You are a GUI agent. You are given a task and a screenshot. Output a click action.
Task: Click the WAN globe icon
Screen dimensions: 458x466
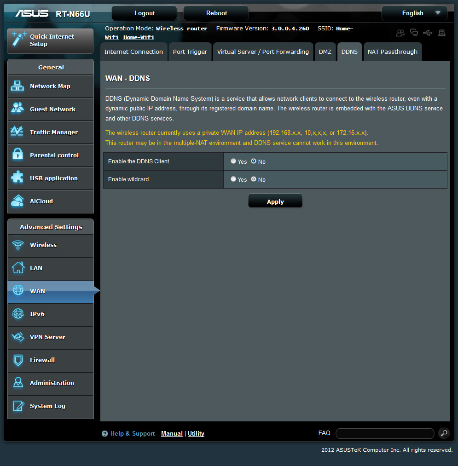(x=18, y=290)
